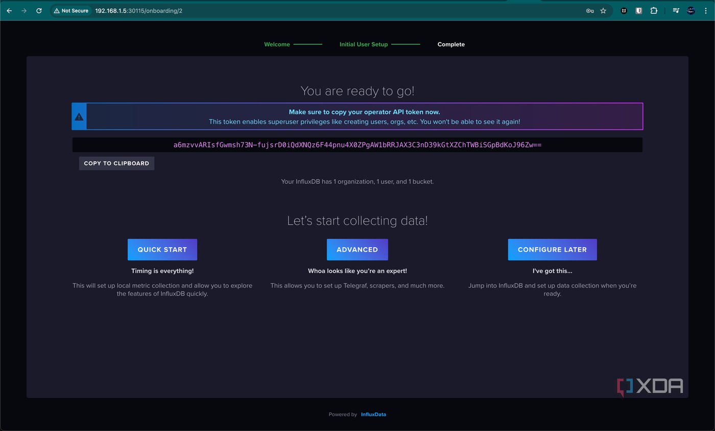The image size is (715, 431).
Task: Bookmark this page with the star icon
Action: click(x=603, y=11)
